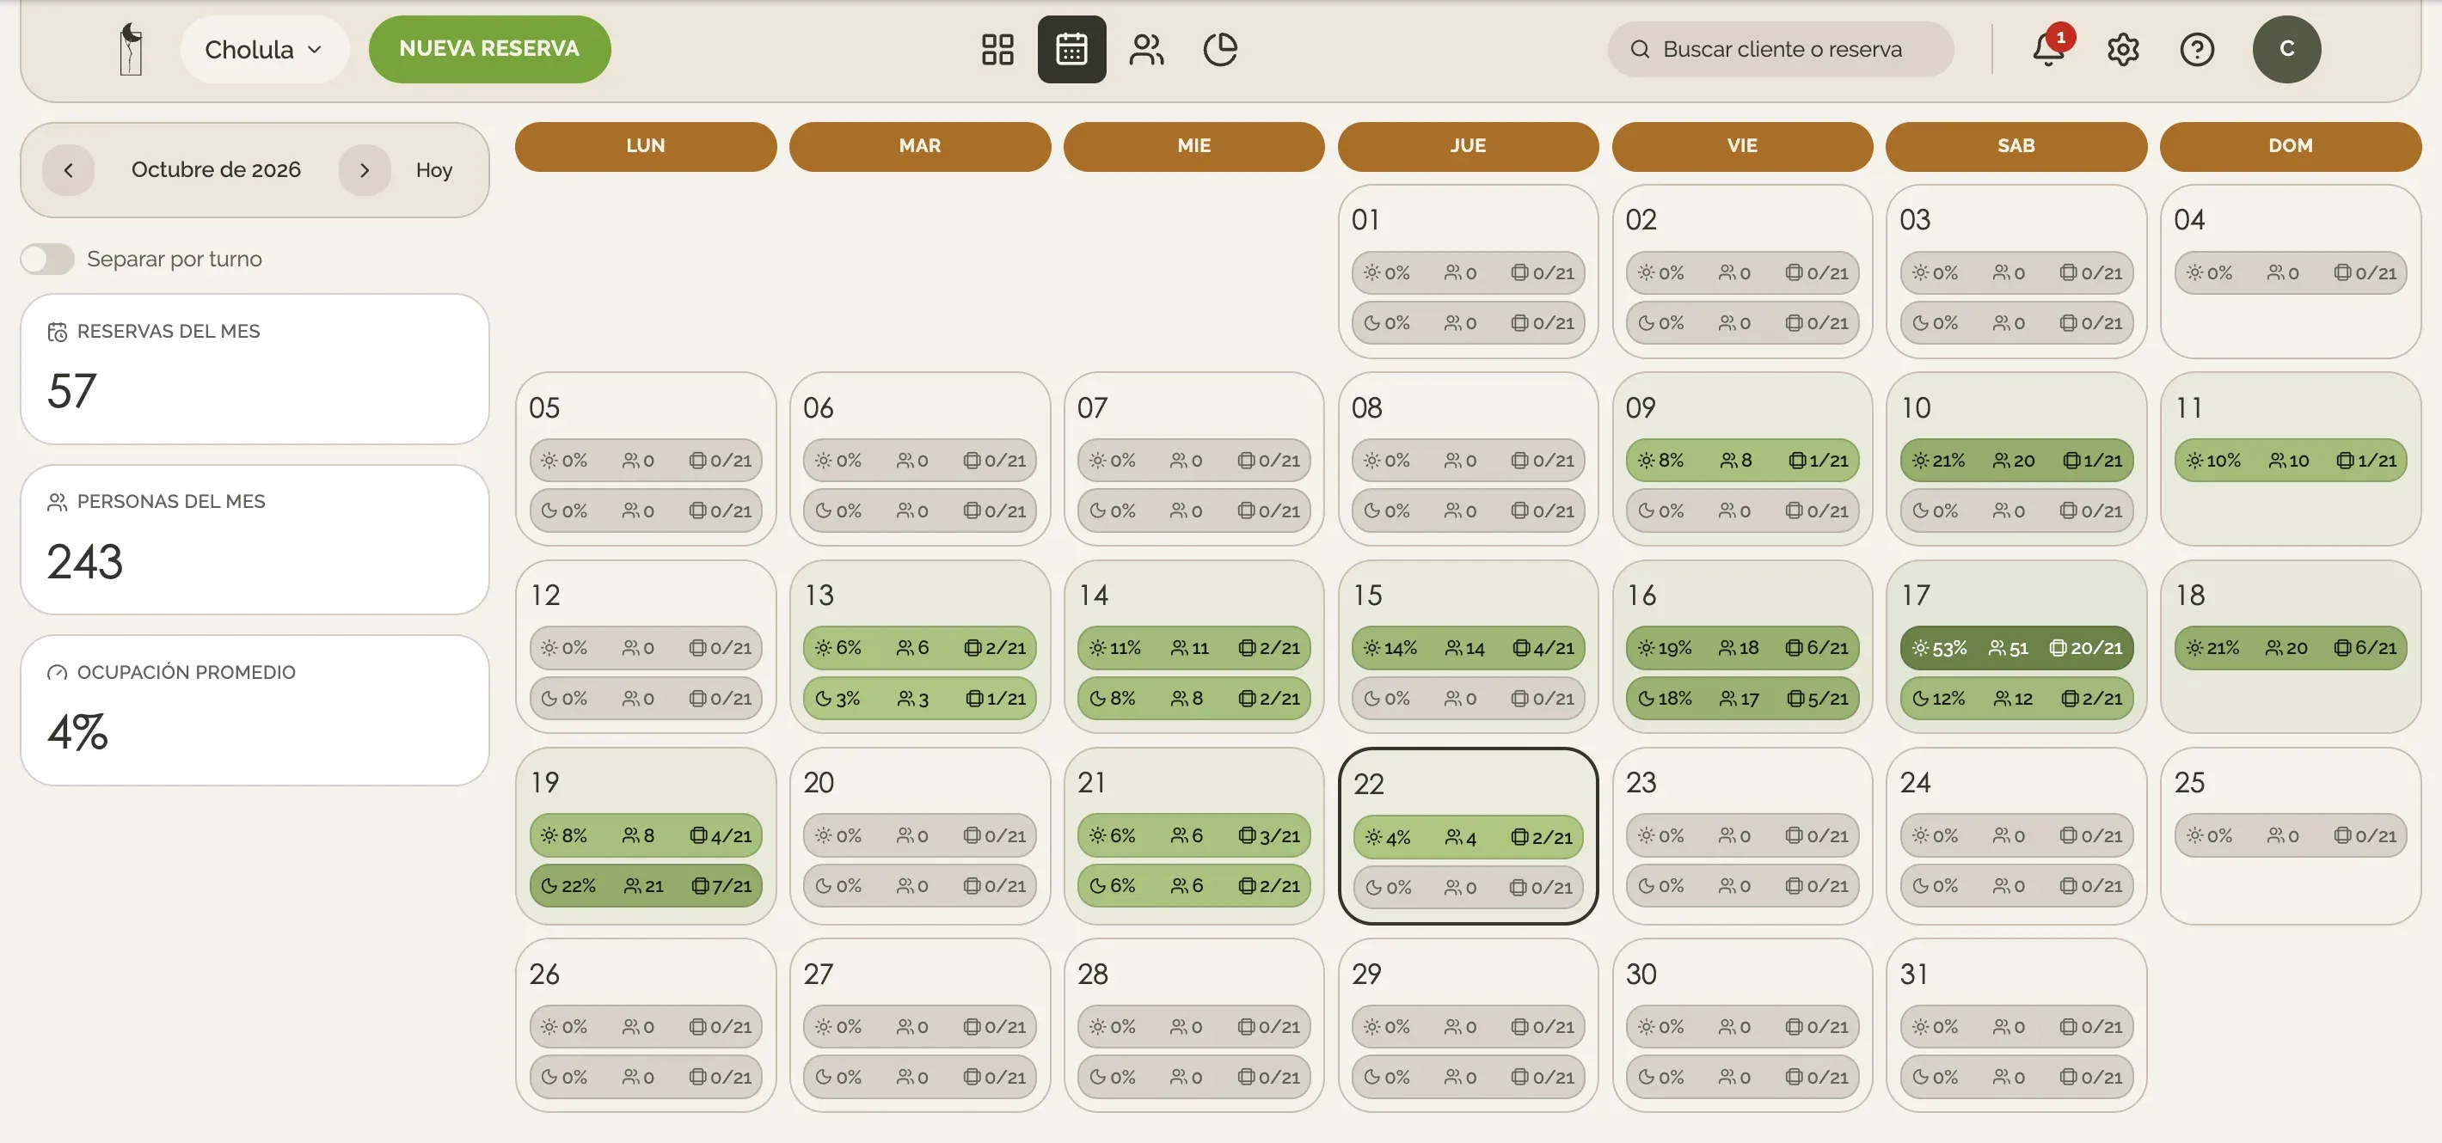Viewport: 2442px width, 1143px height.
Task: Click the OCUPACIÓN PROMEDIO gauge icon
Action: pos(57,673)
